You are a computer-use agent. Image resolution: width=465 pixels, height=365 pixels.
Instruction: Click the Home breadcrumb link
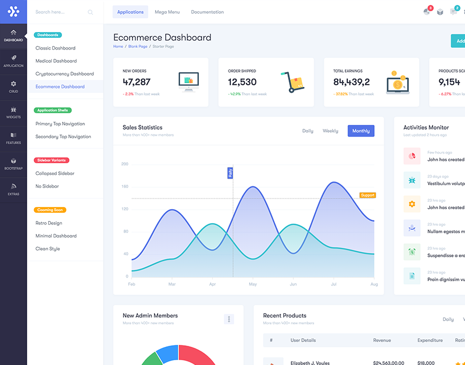(118, 46)
